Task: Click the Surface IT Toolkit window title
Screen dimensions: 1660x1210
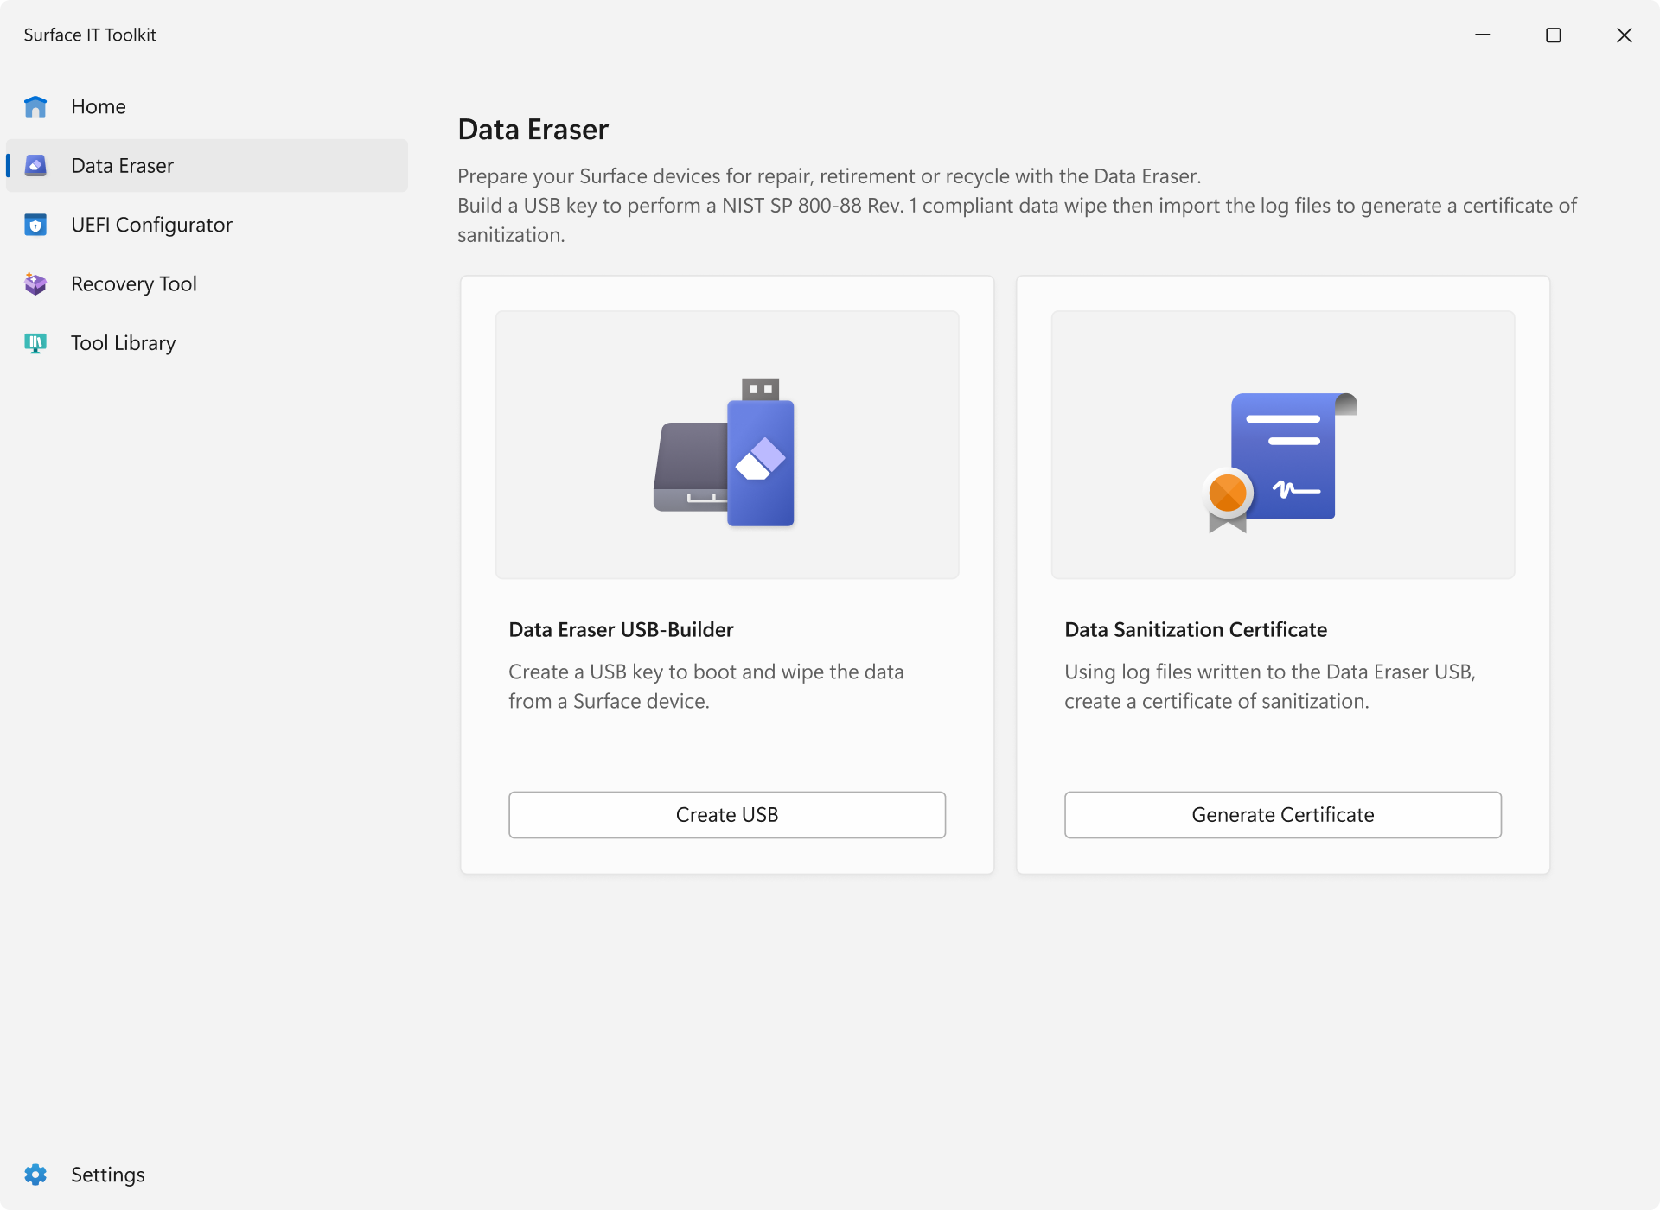Action: pyautogui.click(x=90, y=35)
